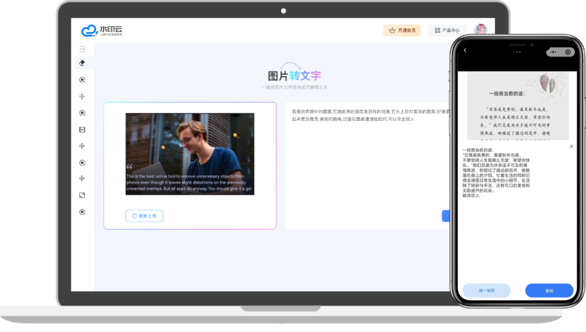586x332 pixels.
Task: Click the 开通会员 membership button
Action: pos(402,30)
